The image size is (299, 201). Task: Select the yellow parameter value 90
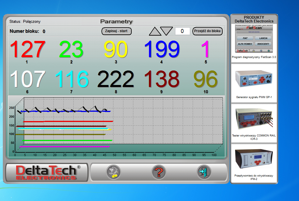[x=116, y=49]
